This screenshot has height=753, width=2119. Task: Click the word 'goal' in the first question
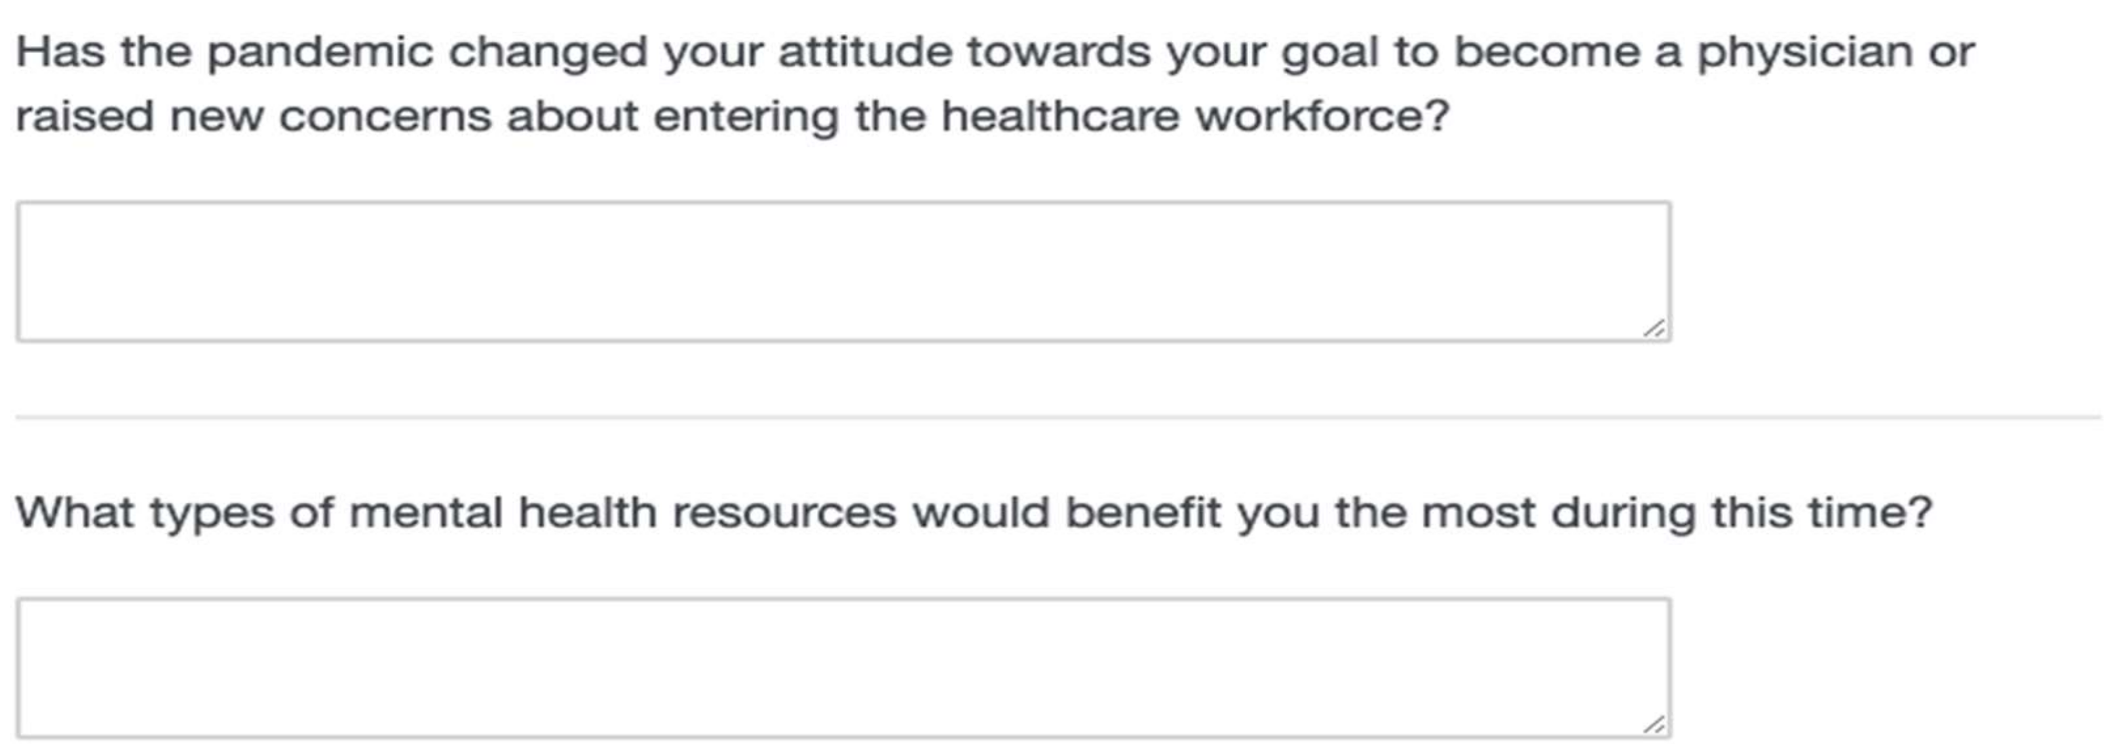(x=1329, y=52)
